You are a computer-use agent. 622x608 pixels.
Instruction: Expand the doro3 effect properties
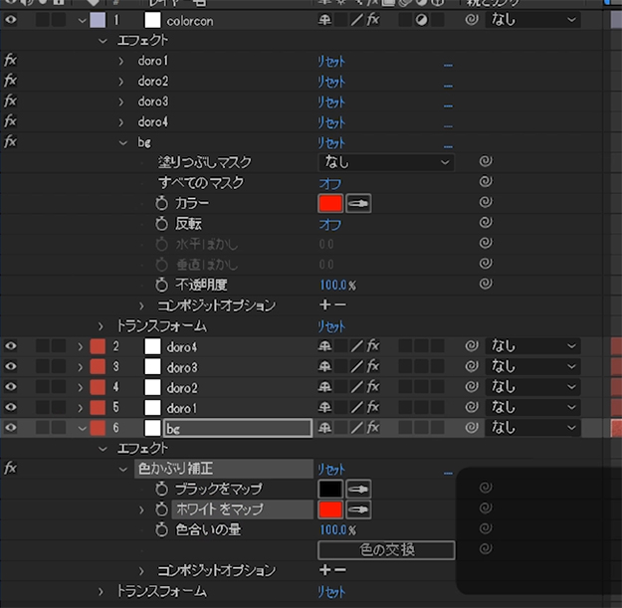(x=121, y=101)
